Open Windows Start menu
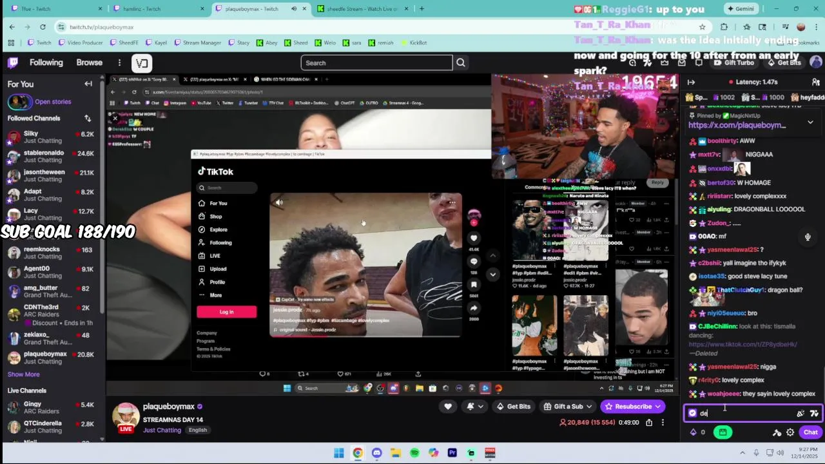Viewport: 825px width, 464px height. point(338,453)
